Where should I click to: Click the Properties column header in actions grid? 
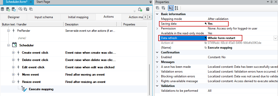(x=134, y=24)
